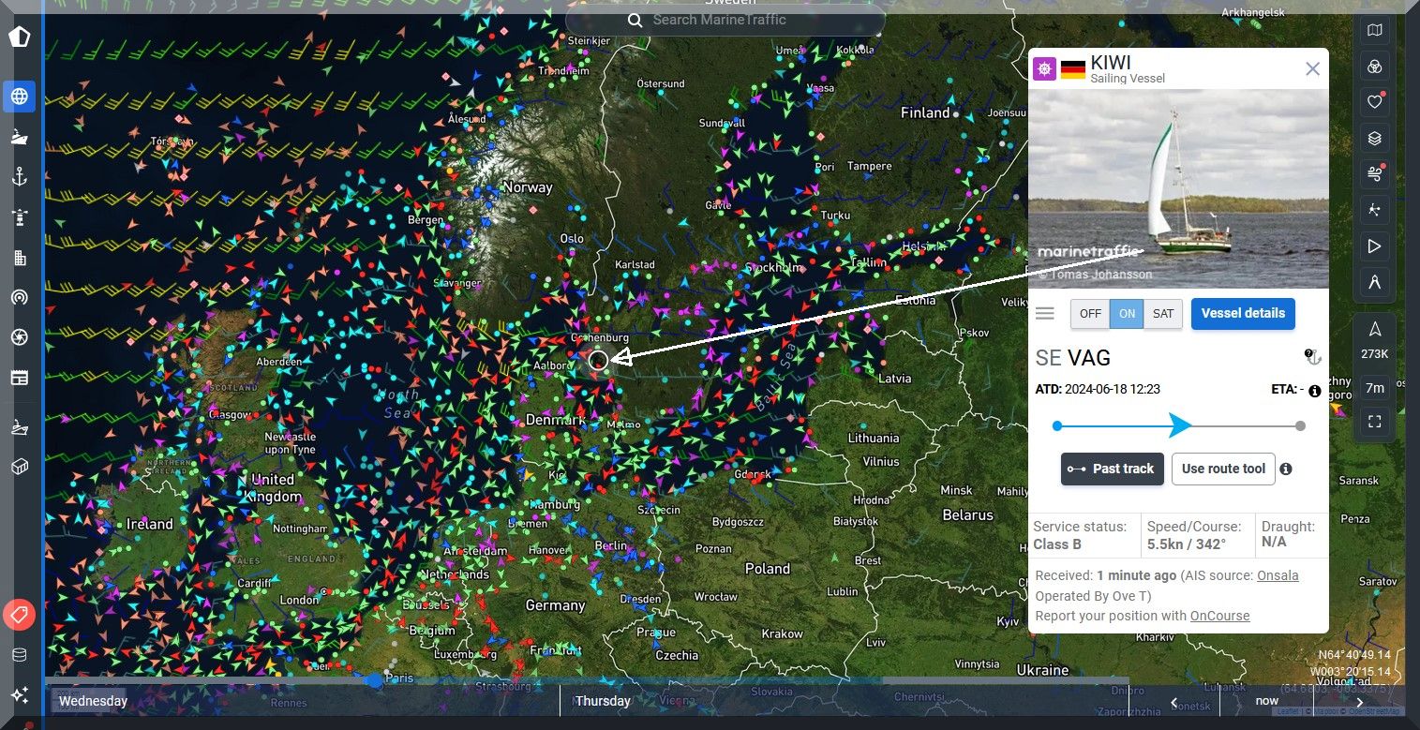Select the SAT tracking option
The image size is (1420, 730).
[1163, 314]
